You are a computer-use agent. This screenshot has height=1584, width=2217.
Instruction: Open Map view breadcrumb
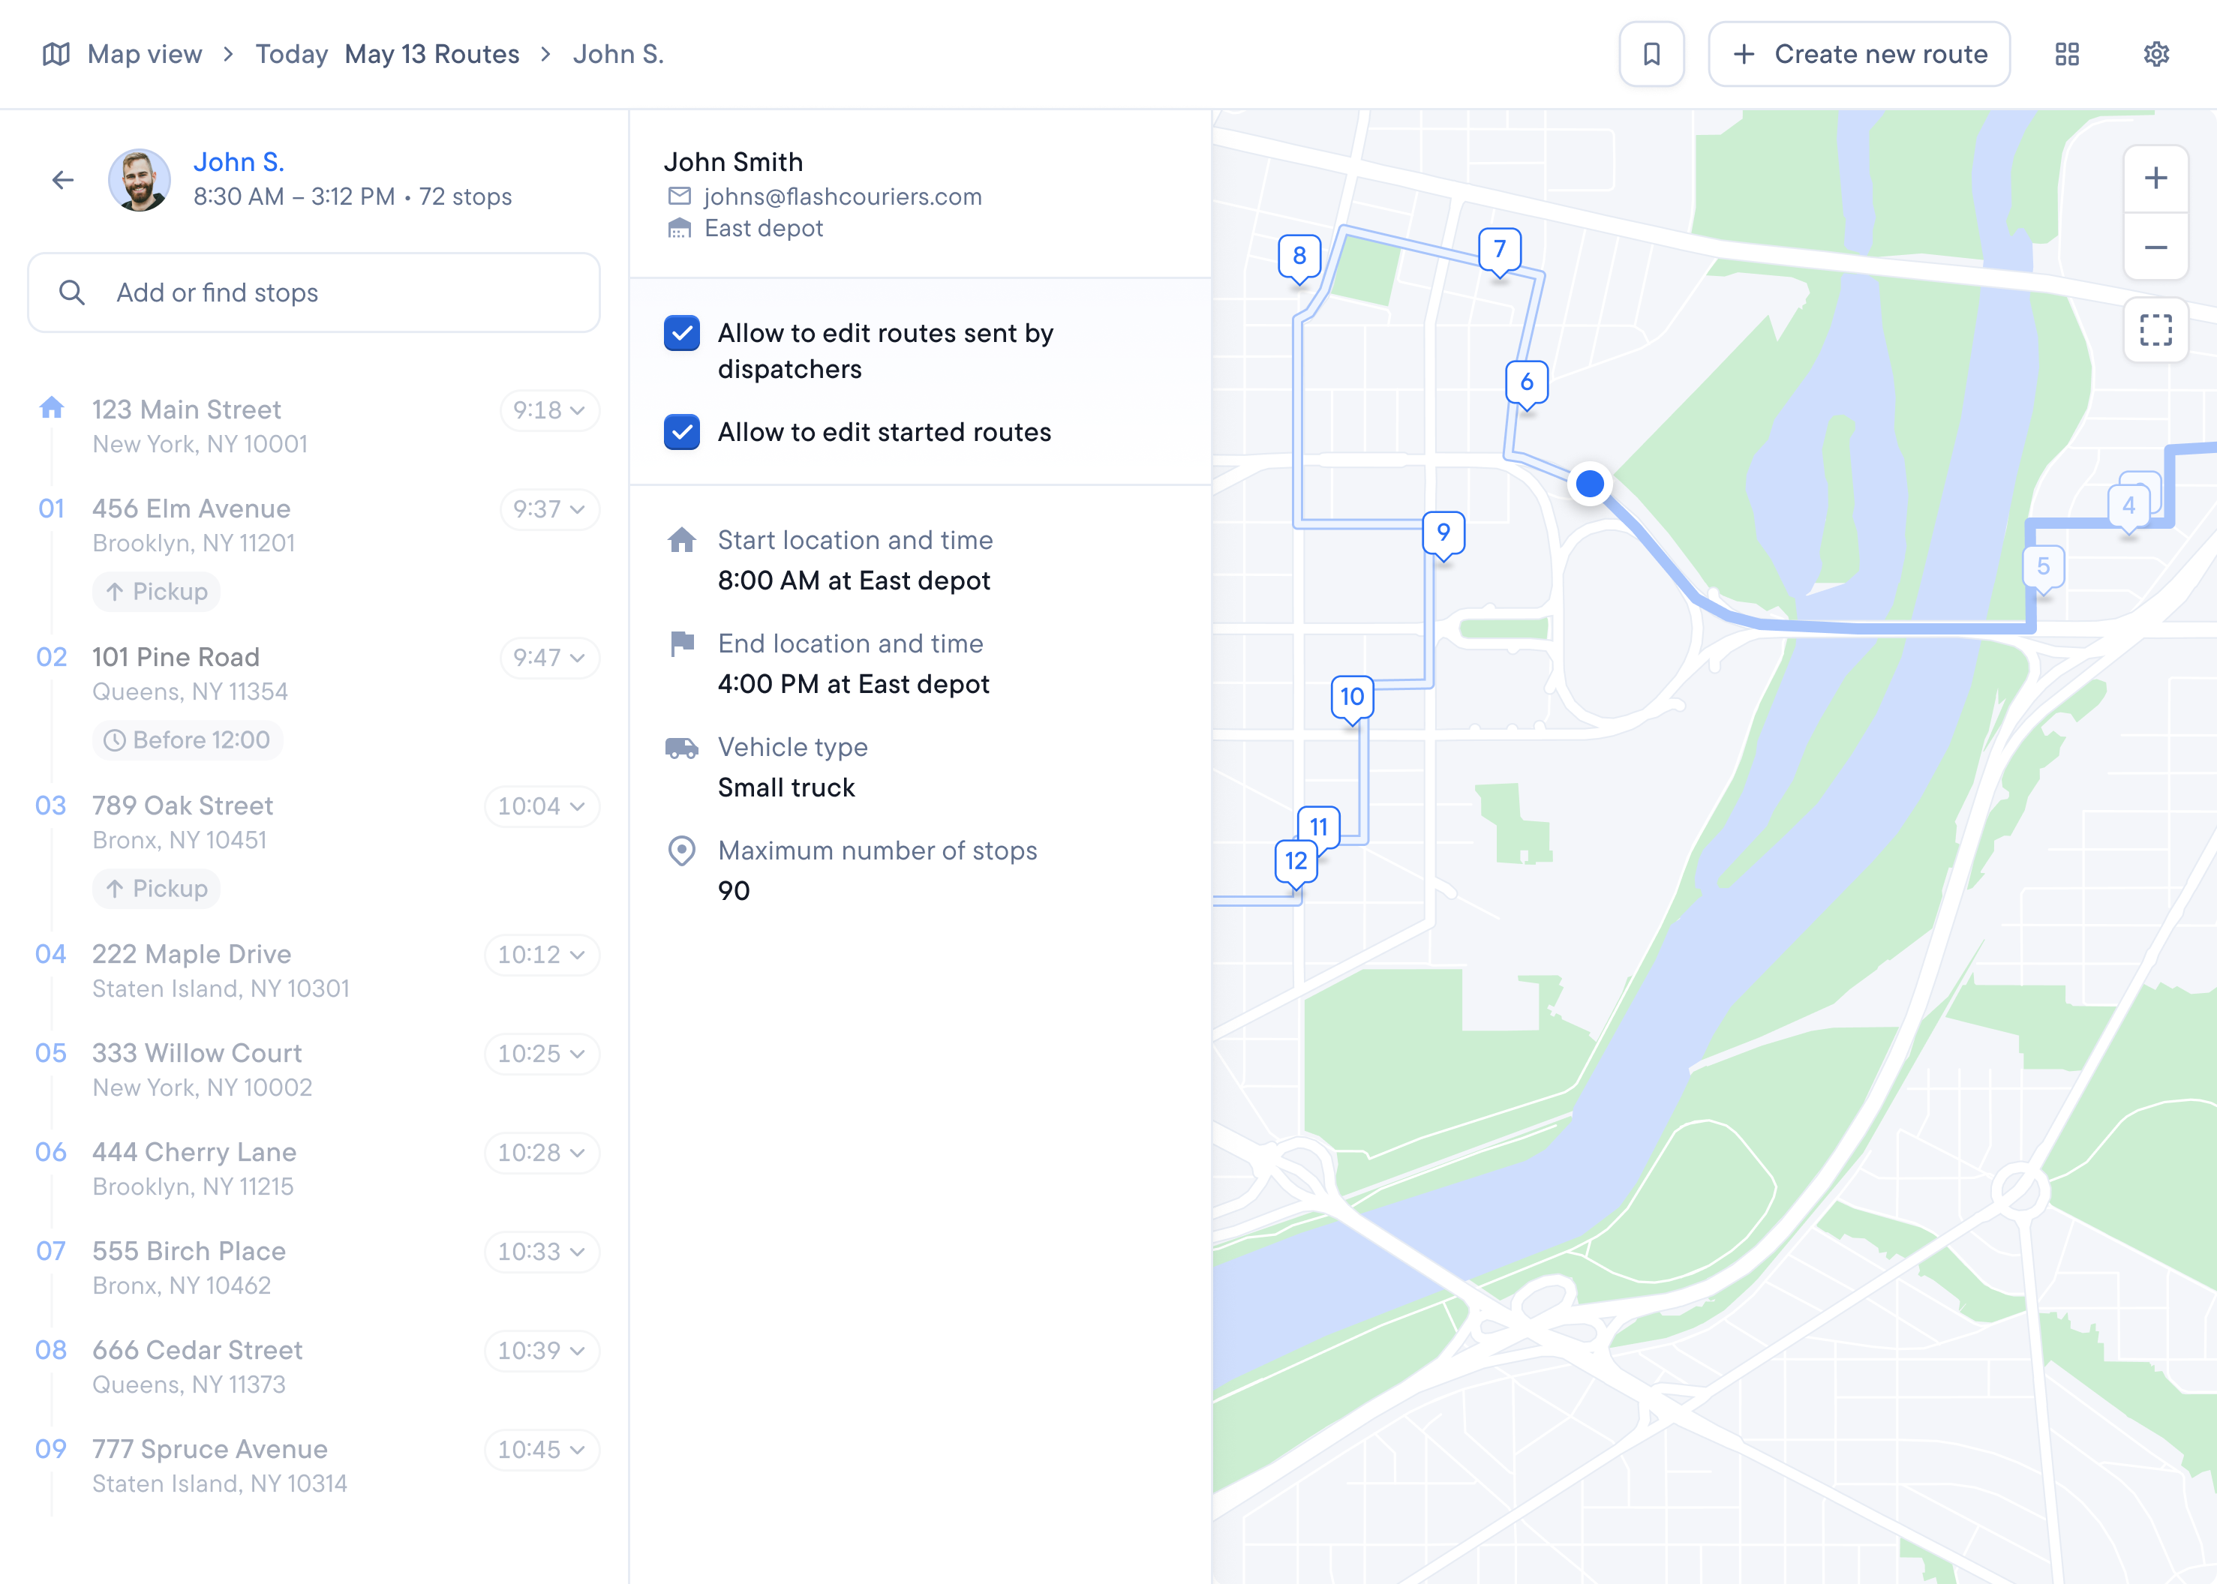[144, 54]
